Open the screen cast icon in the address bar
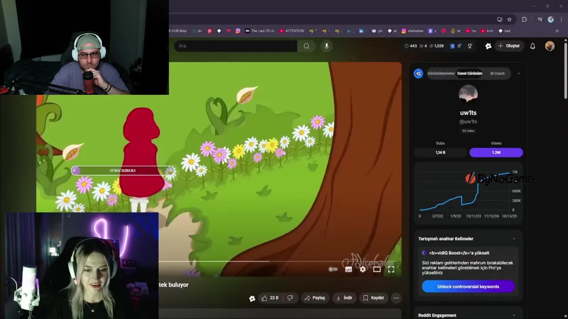 [500, 19]
